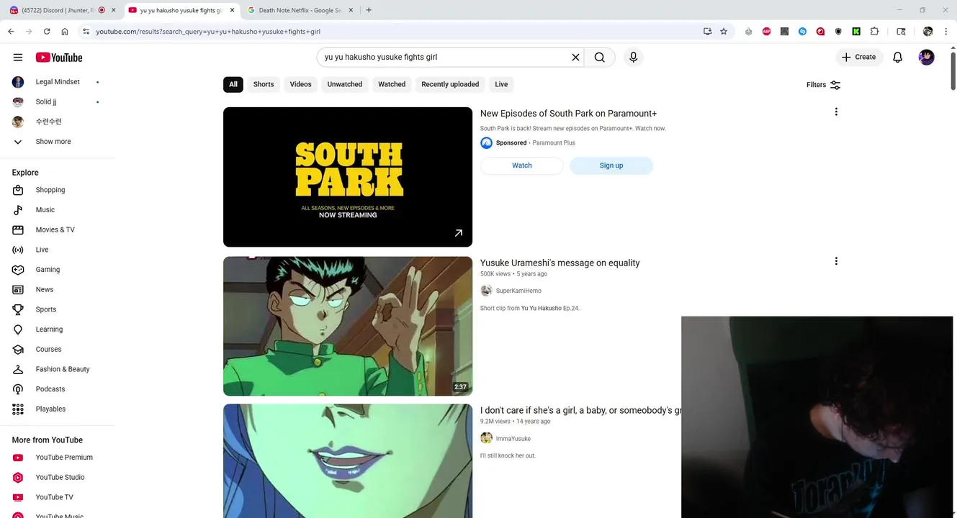
Task: Play the blue-haired girl video thumbnail
Action: click(x=348, y=460)
